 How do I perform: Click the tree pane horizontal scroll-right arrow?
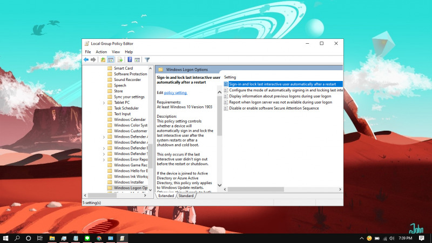(x=145, y=195)
